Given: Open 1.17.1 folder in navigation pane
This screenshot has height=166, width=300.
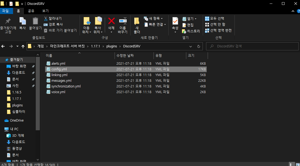Looking at the screenshot, I should click(17, 99).
